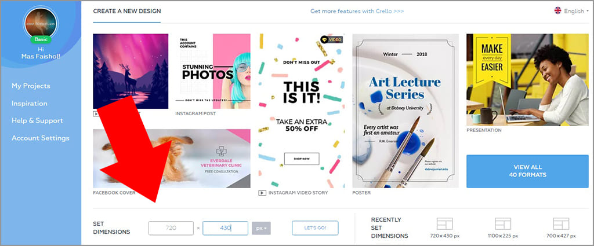Click the green Basic plan badge

(41, 39)
